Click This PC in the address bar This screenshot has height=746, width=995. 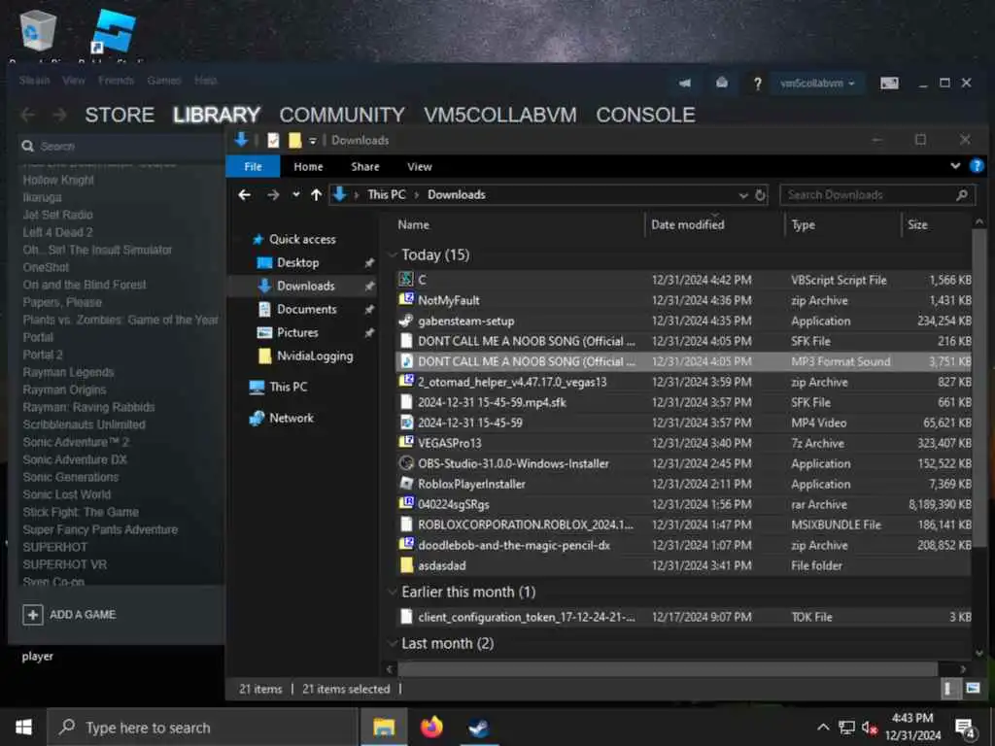pos(387,194)
